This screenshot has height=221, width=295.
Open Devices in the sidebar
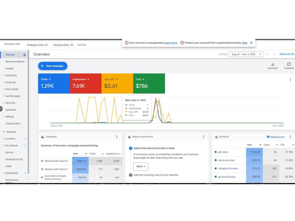pyautogui.click(x=9, y=152)
